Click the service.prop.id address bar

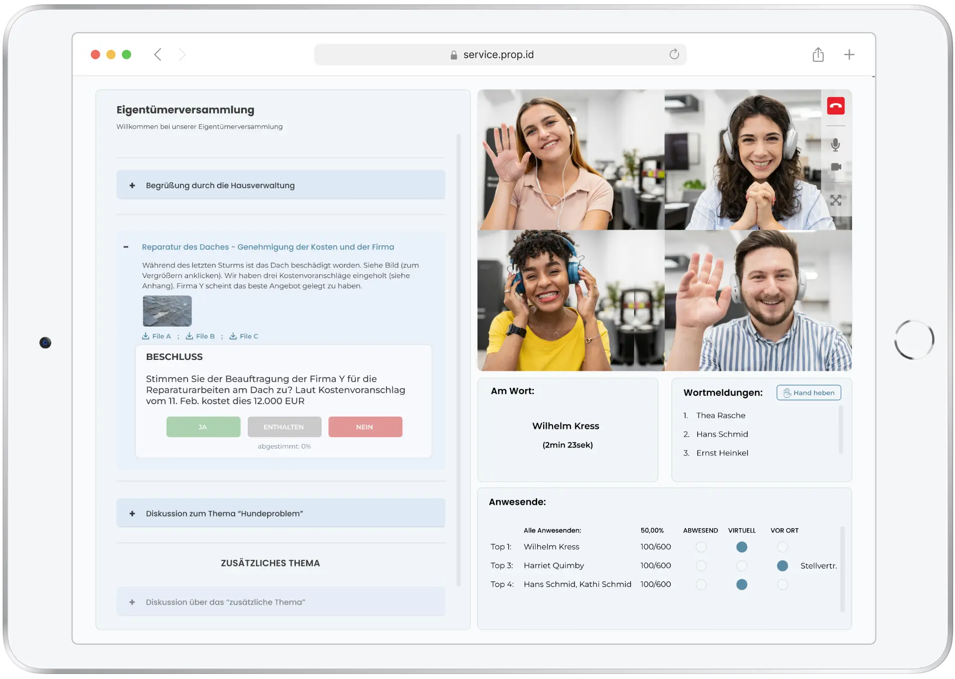498,55
